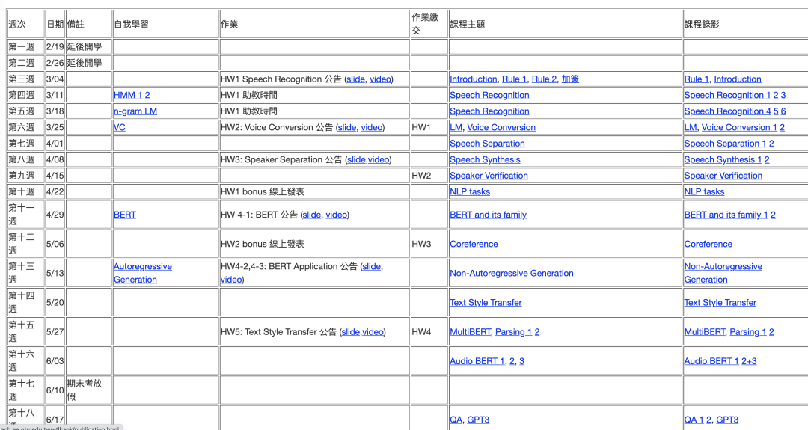Select the 課程錄影 column header
Viewport: 808px width, 430px height.
click(x=745, y=24)
